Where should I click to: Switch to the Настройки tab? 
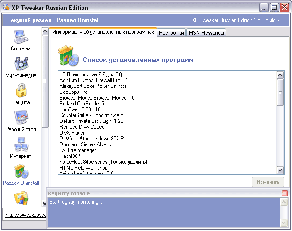click(172, 33)
